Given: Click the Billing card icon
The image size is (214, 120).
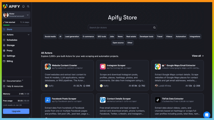Looking at the screenshot, I should tap(4, 61).
